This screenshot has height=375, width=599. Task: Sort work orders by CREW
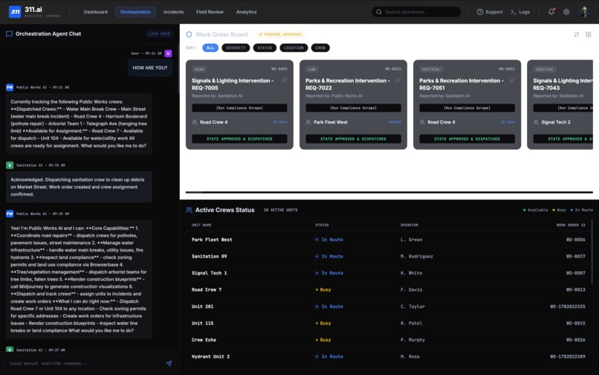pos(320,48)
